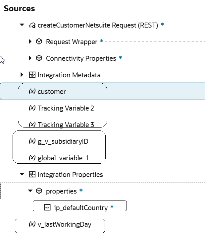
Task: Collapse the createCustomerNetsuite Request node
Action: click(x=22, y=25)
